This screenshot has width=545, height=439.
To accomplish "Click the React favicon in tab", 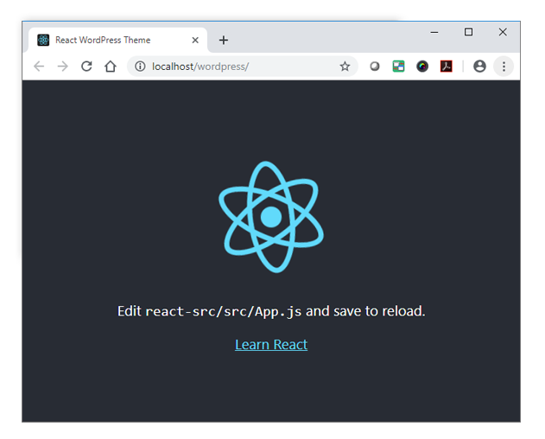I will [x=43, y=40].
